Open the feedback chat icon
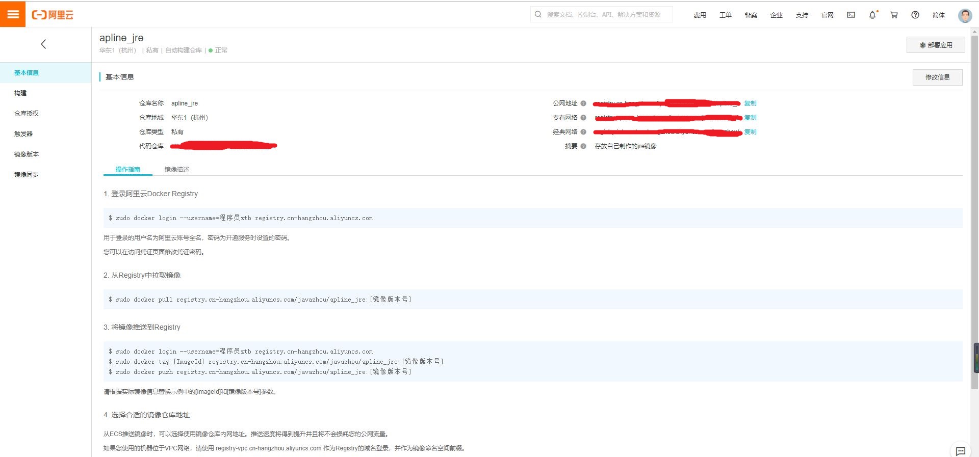Screen dimensions: 979x457 pos(961,450)
